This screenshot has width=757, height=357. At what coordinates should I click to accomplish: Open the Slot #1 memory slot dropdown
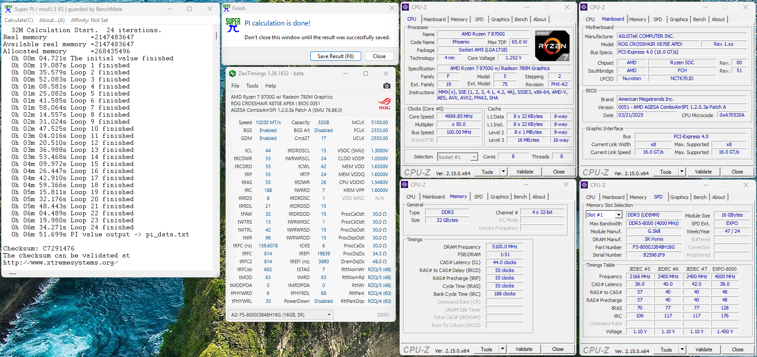click(x=619, y=215)
